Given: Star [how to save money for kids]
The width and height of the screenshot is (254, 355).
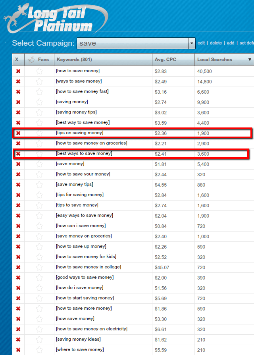Looking at the screenshot, I should [x=39, y=257].
